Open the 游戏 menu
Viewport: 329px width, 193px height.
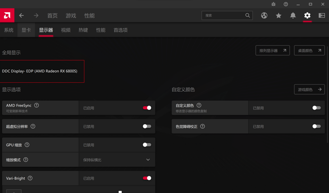click(x=71, y=16)
